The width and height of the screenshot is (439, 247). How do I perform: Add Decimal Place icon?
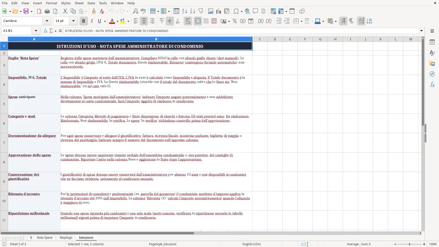tap(260, 21)
